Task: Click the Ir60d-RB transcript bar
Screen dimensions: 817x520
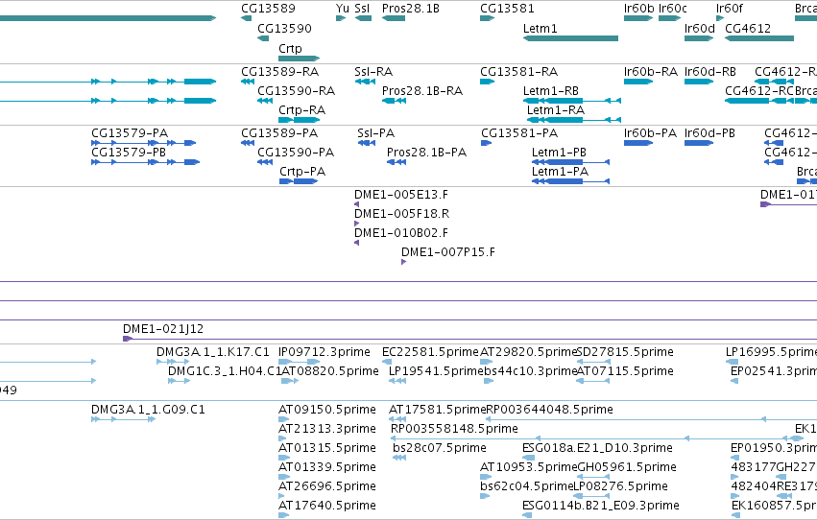Action: tap(699, 82)
